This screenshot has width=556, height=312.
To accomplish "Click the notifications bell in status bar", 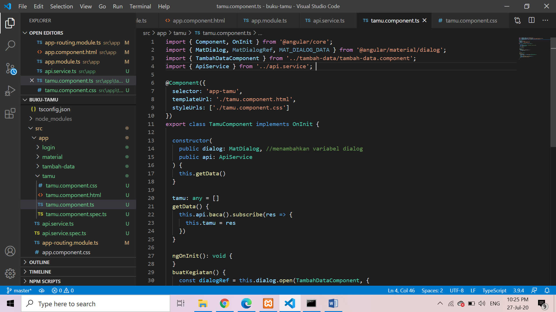I will click(547, 290).
